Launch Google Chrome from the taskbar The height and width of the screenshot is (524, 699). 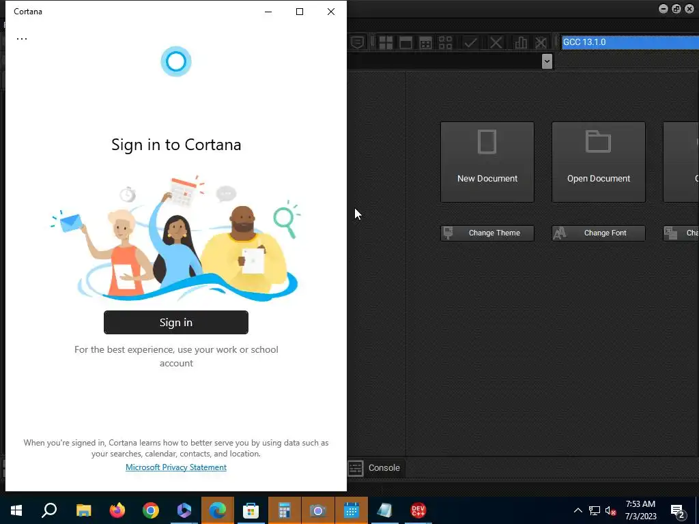click(x=151, y=510)
